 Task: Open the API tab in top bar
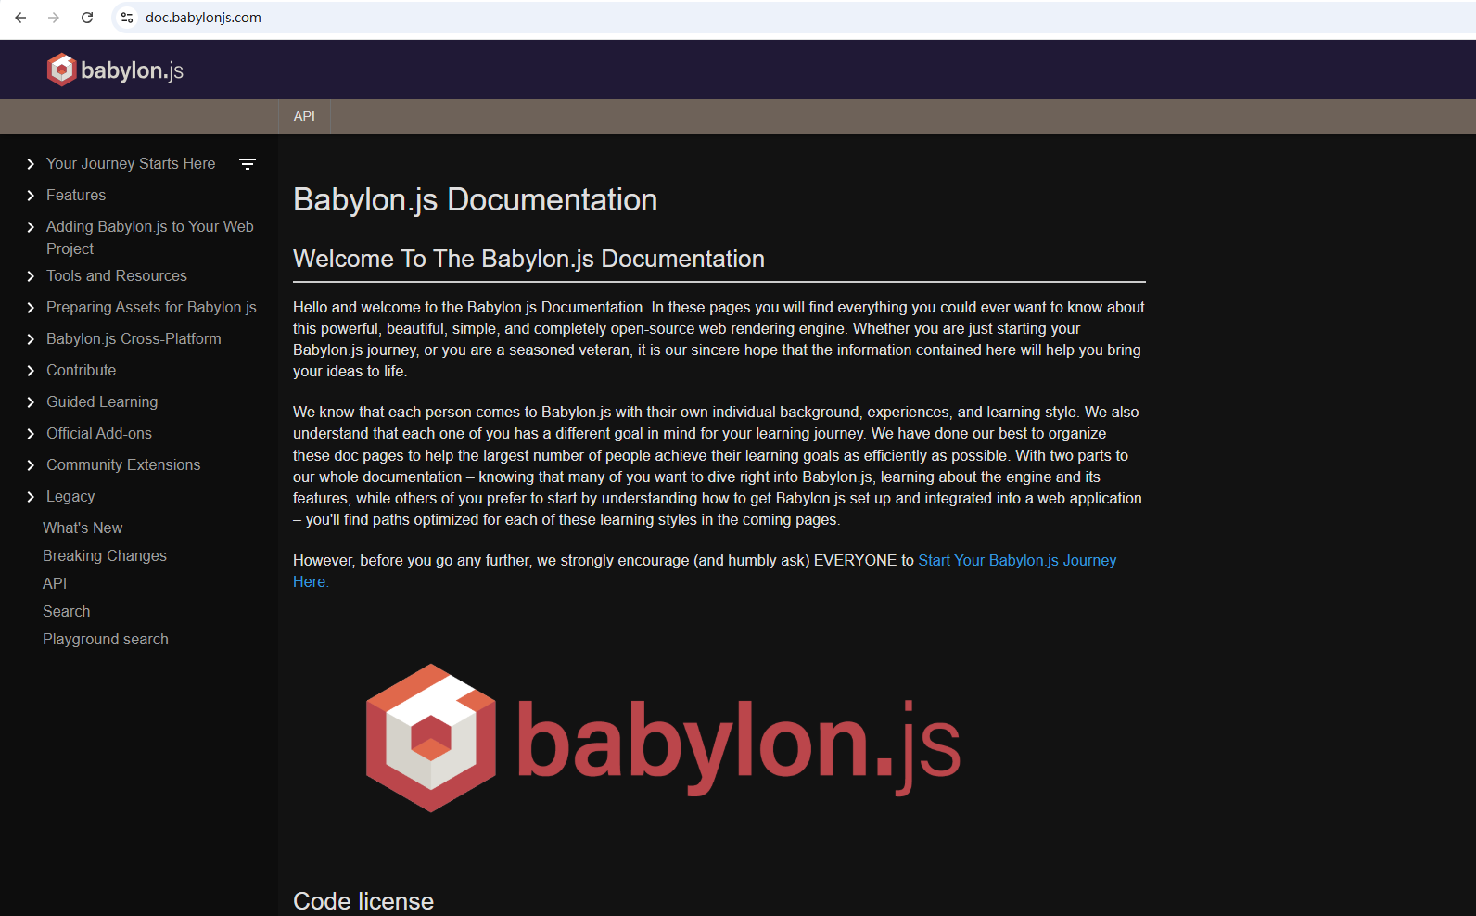[304, 116]
